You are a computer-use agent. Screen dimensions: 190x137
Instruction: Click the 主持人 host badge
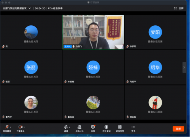coord(68,47)
